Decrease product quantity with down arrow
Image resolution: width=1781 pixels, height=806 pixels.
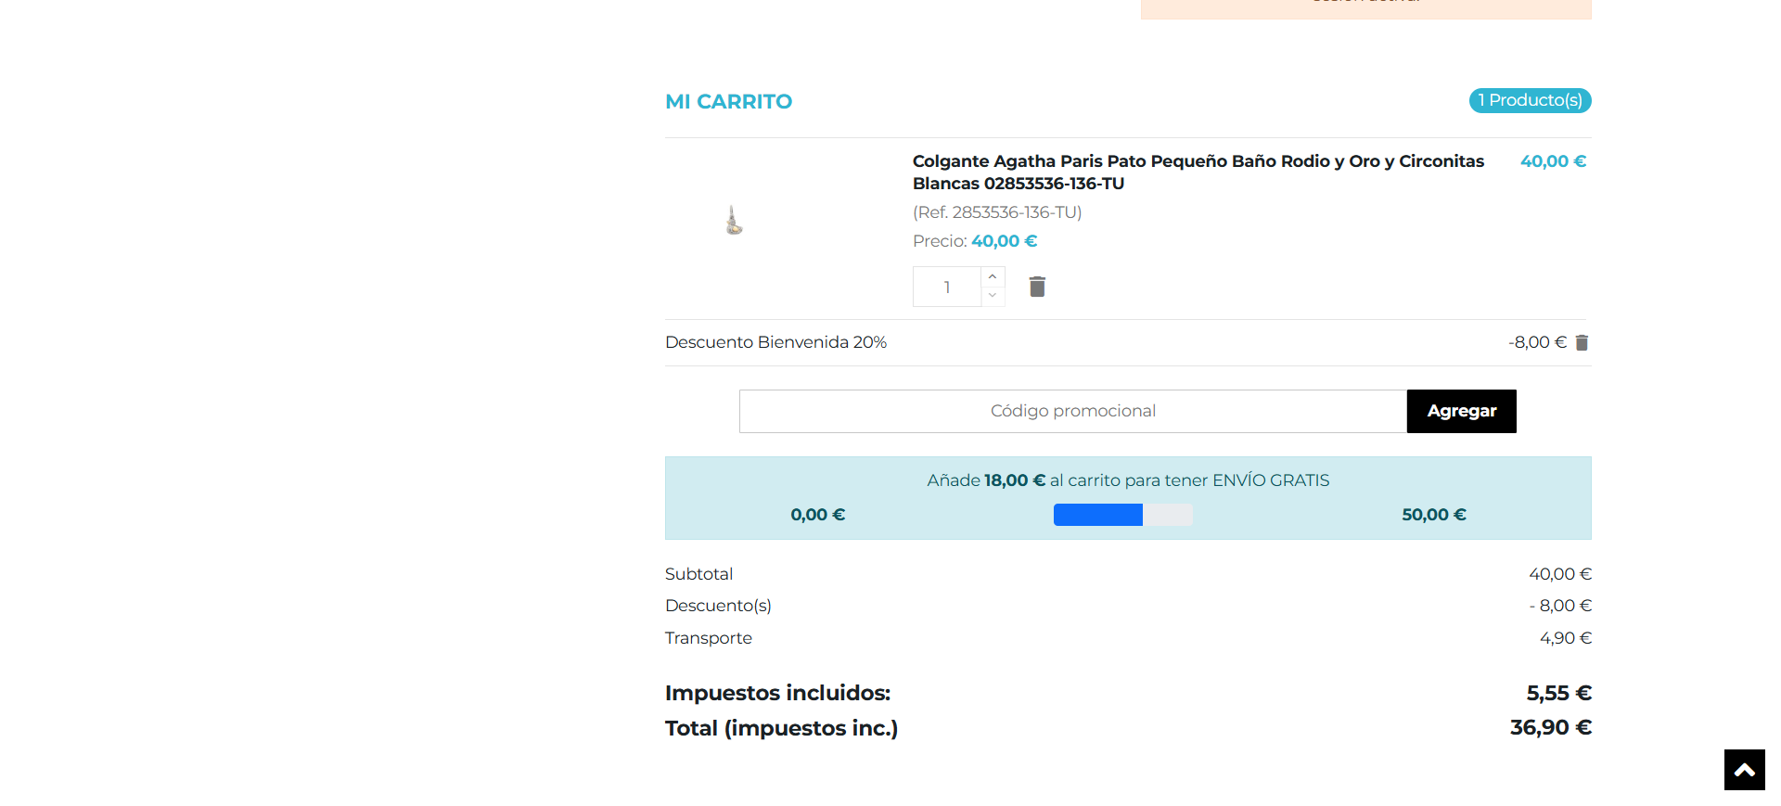click(993, 296)
